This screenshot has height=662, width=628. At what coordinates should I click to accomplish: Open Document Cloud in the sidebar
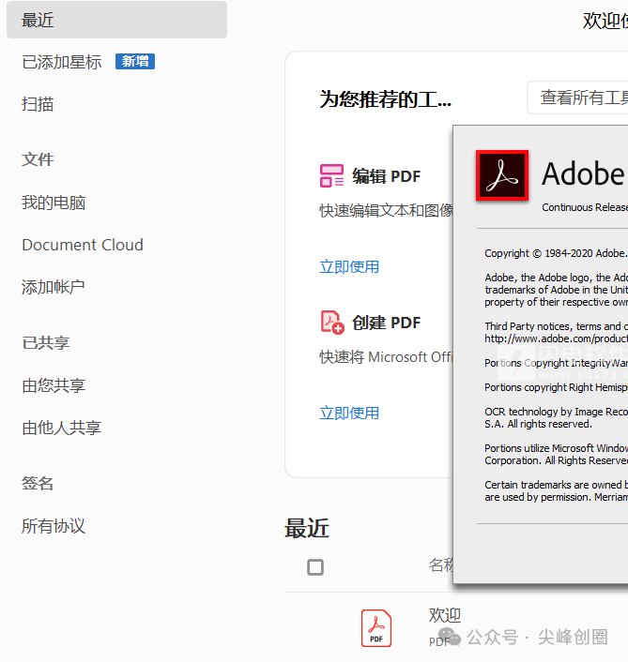[x=83, y=245]
